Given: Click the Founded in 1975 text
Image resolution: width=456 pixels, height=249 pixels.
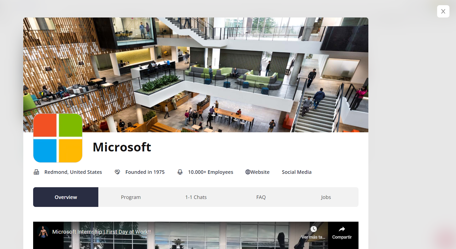Looking at the screenshot, I should (145, 172).
